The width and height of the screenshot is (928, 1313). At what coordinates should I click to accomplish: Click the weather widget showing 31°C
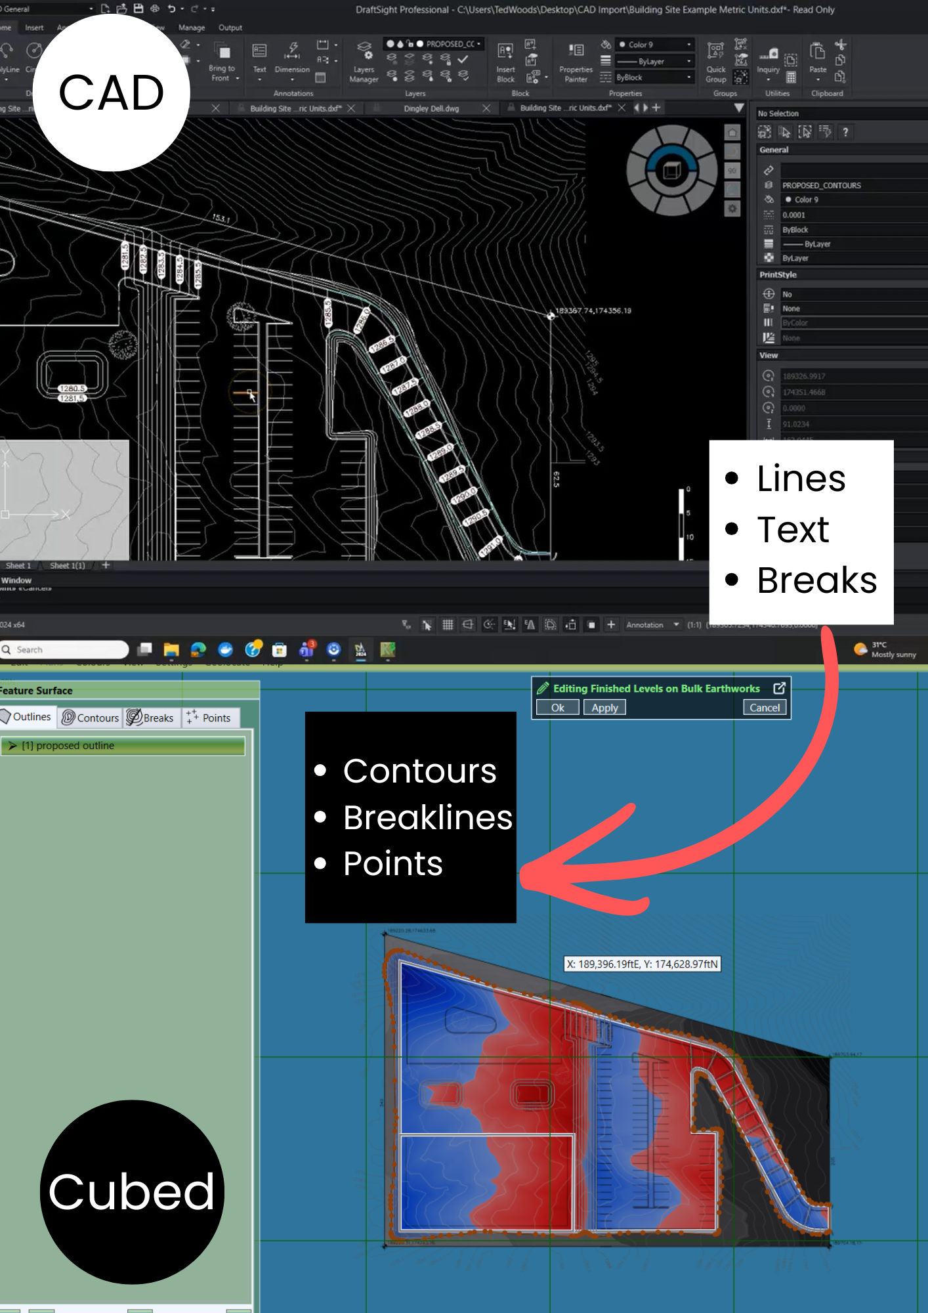(885, 650)
